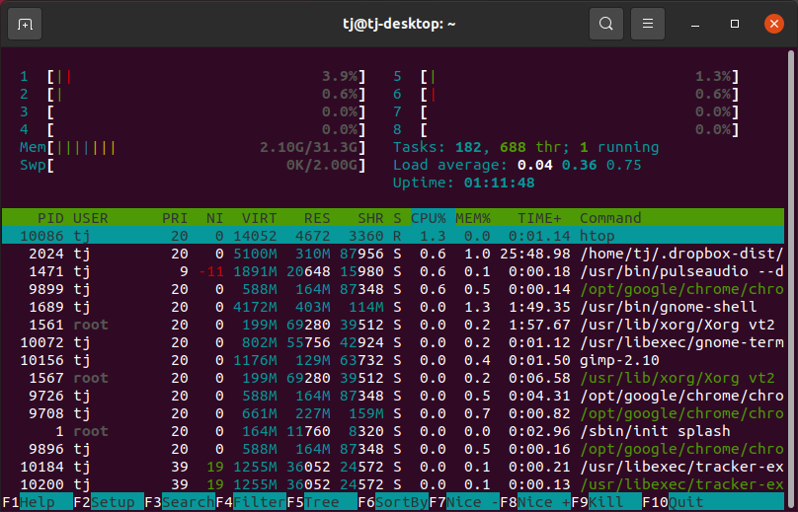
Task: Click F8 Nice + in footer
Action: (x=535, y=502)
